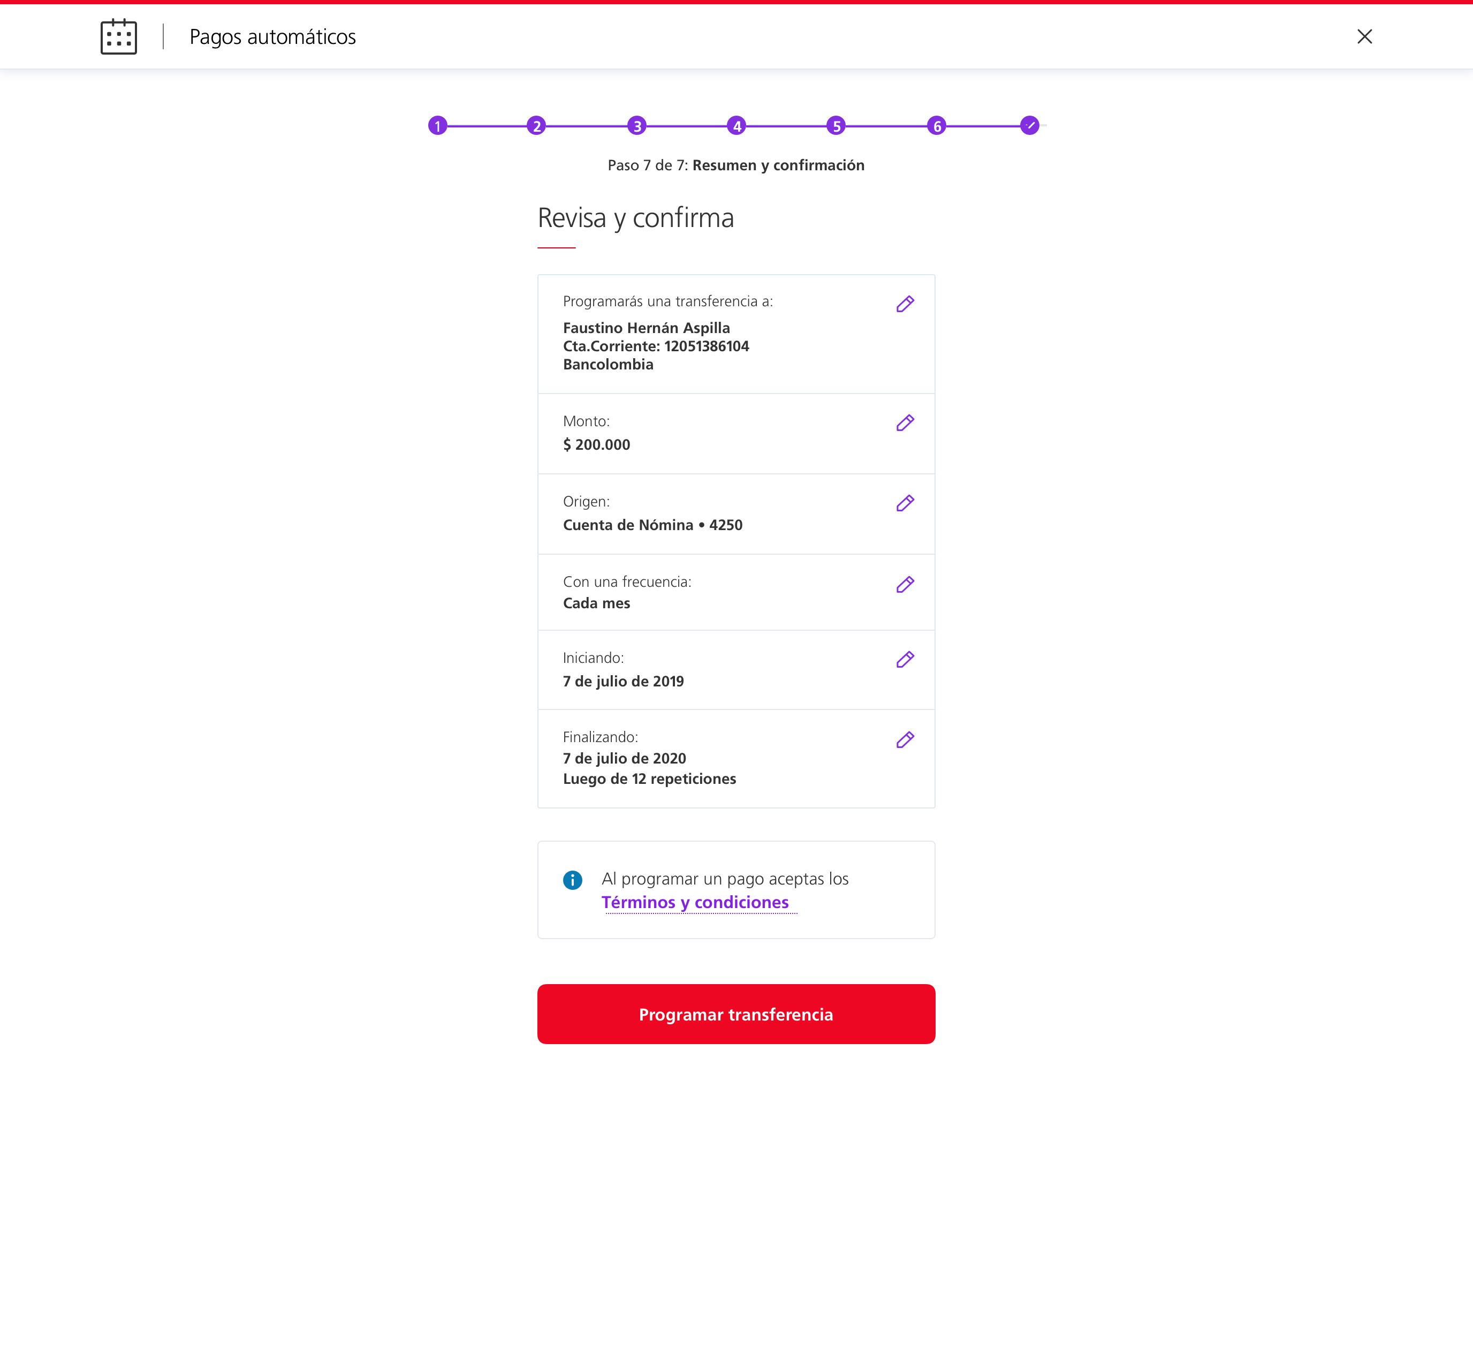The image size is (1473, 1345).
Task: Edit the frecuencia Cada mes pencil icon
Action: pos(905,585)
